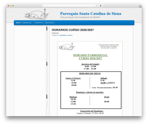Click the Com. Neocatecumenales 20:30 text
The width and height of the screenshot is (148, 125).
(x=105, y=87)
